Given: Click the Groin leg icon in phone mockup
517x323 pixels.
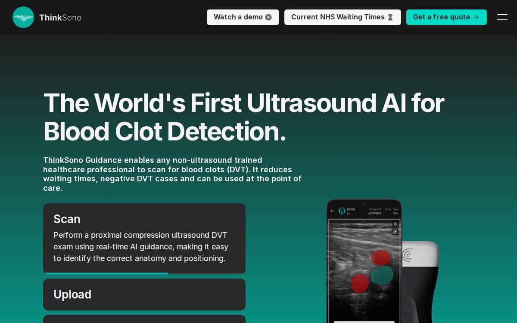Looking at the screenshot, I should tap(342, 211).
